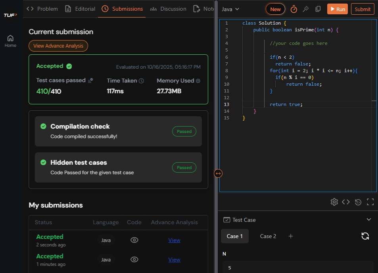Viewport: 378px width, 273px height.
Task: Click the 'return true;' line in editor
Action: pos(286,104)
